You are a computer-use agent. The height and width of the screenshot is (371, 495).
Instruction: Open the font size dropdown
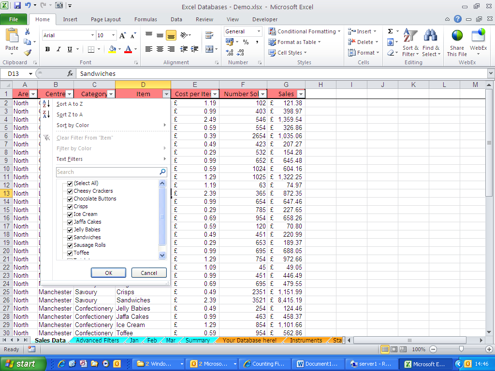(x=114, y=35)
